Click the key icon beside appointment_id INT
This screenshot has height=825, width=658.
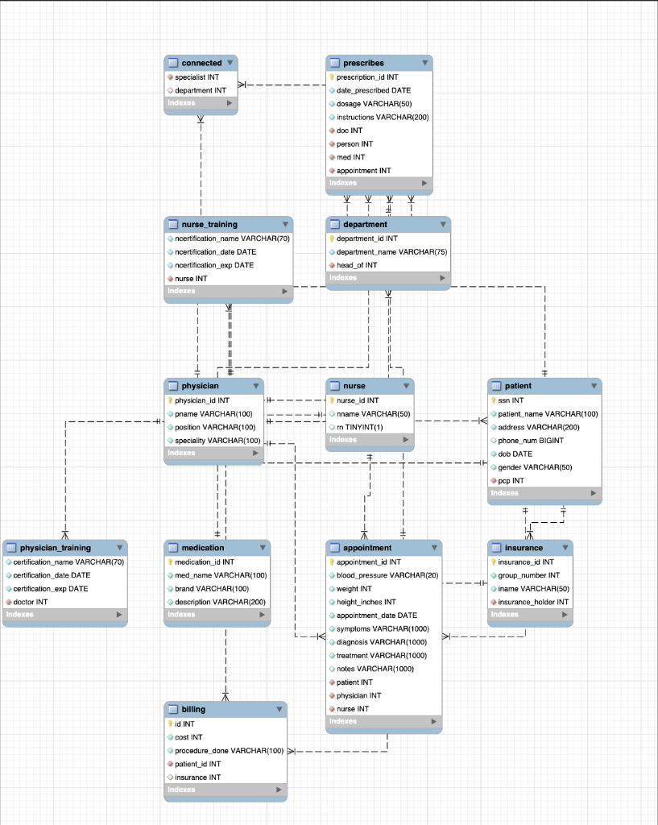331,562
